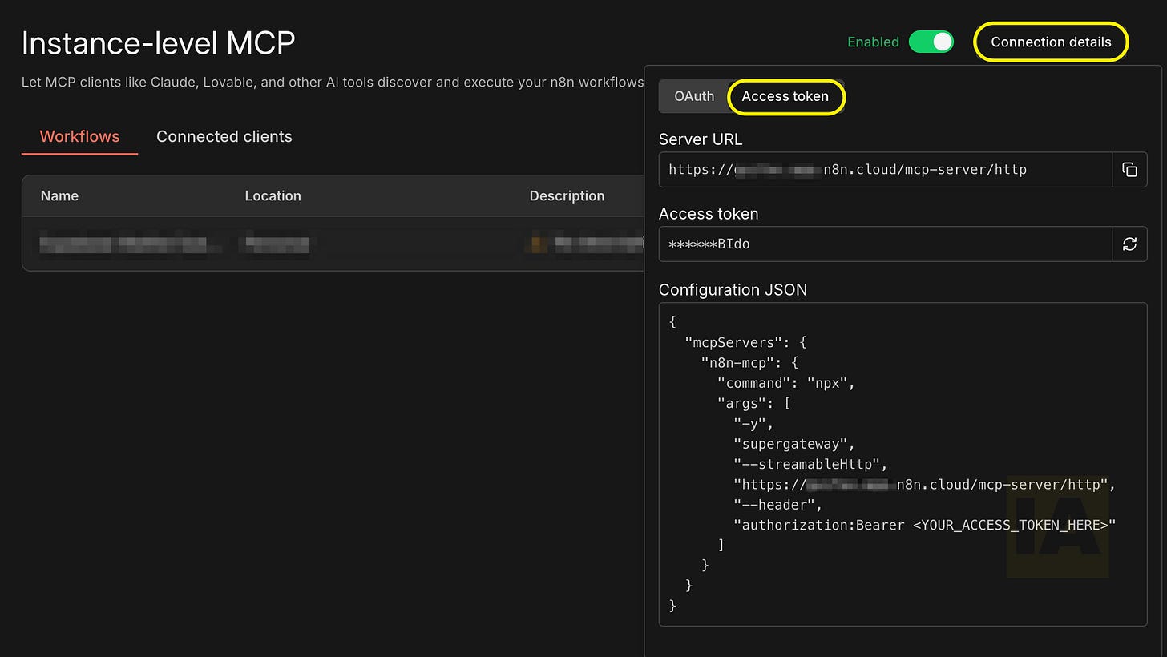
Task: Switch to the OAuth tab
Action: click(x=694, y=96)
